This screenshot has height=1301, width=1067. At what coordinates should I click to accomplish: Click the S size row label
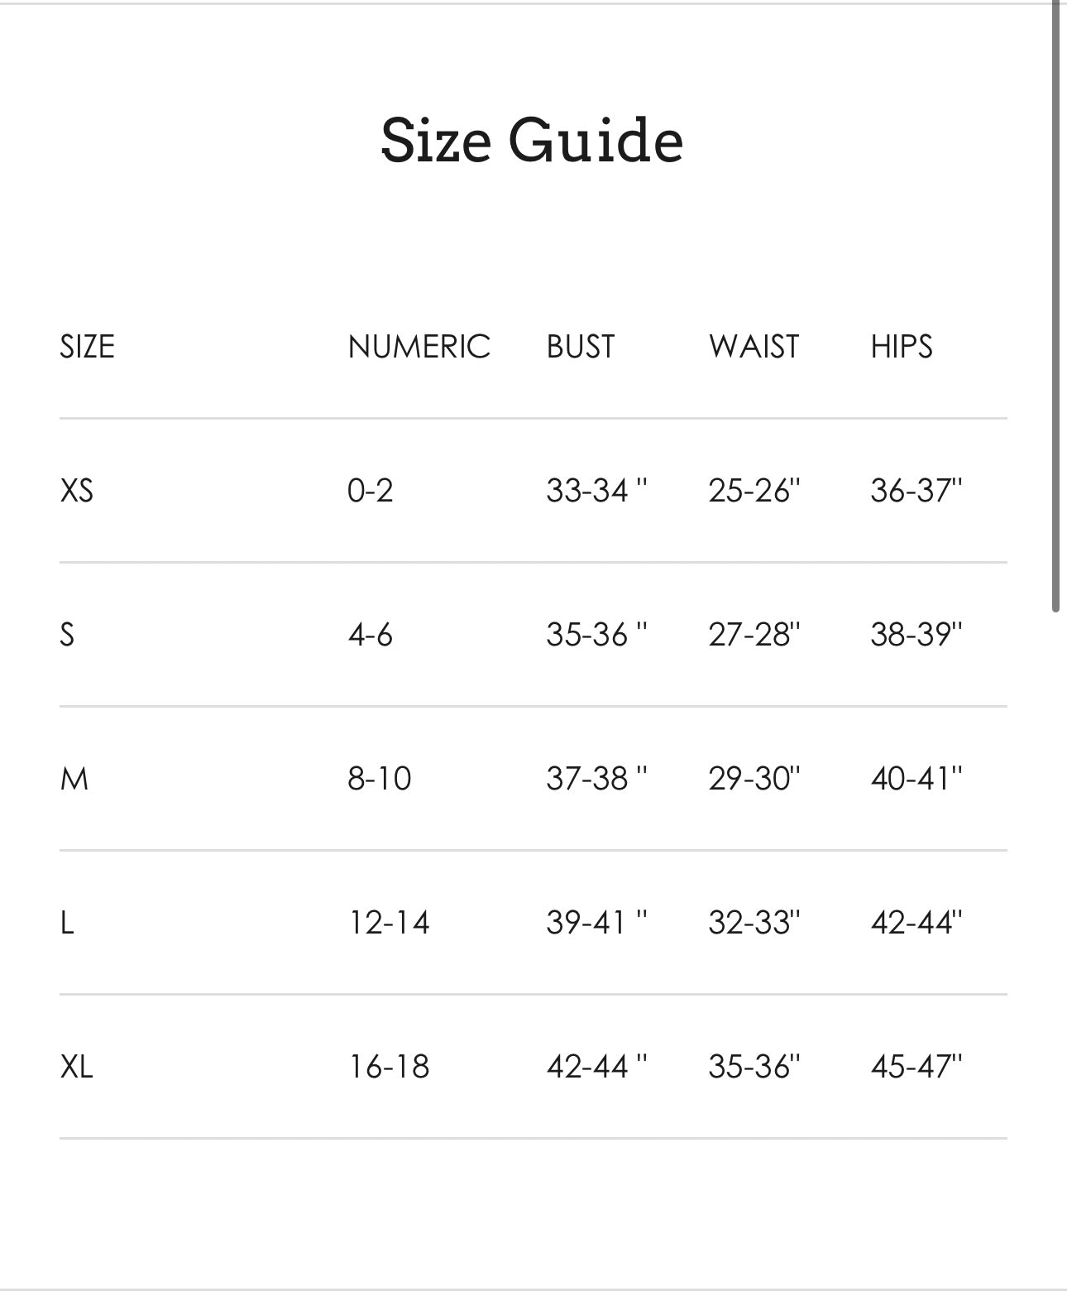tap(67, 634)
